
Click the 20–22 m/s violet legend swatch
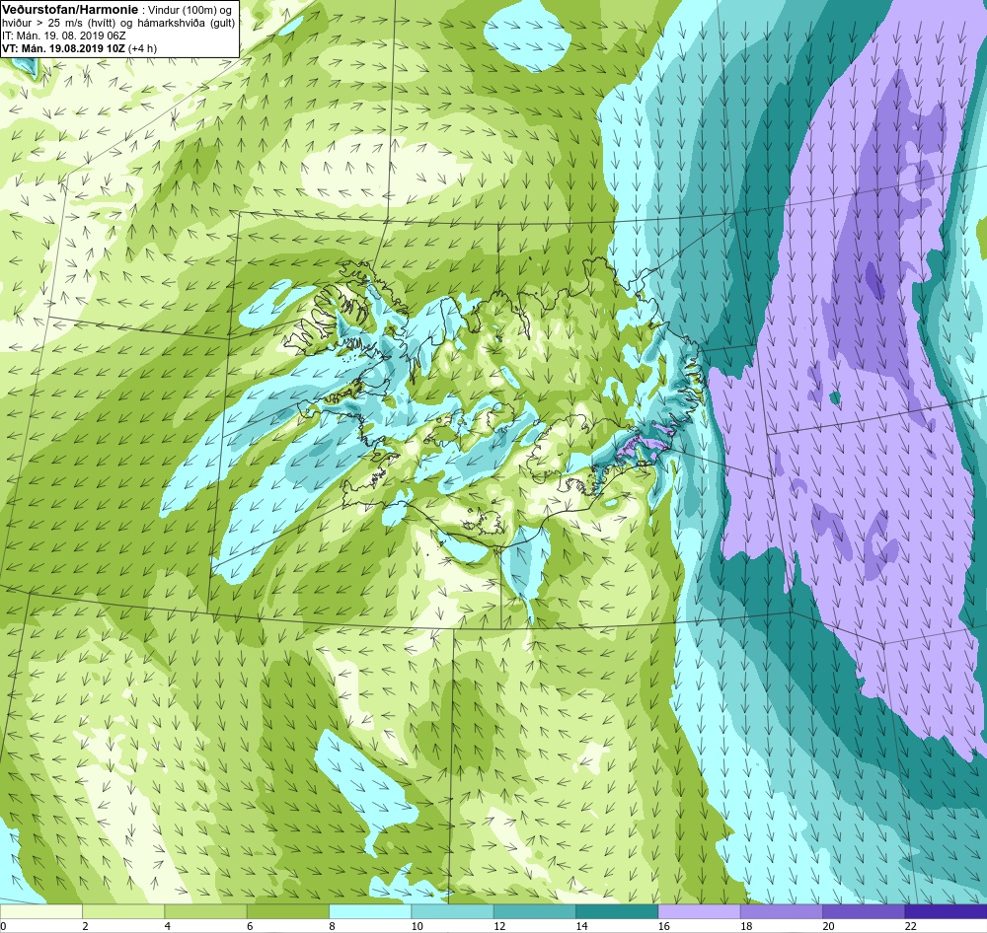[864, 911]
